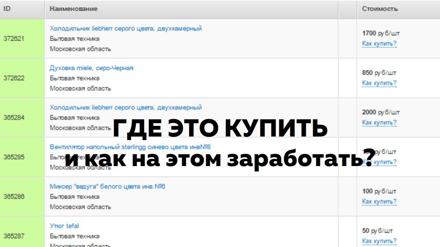
Task: Click the Наименование column header
Action: tap(74, 9)
